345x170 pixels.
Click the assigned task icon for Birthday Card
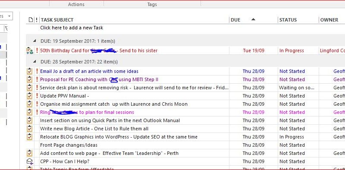[29, 50]
